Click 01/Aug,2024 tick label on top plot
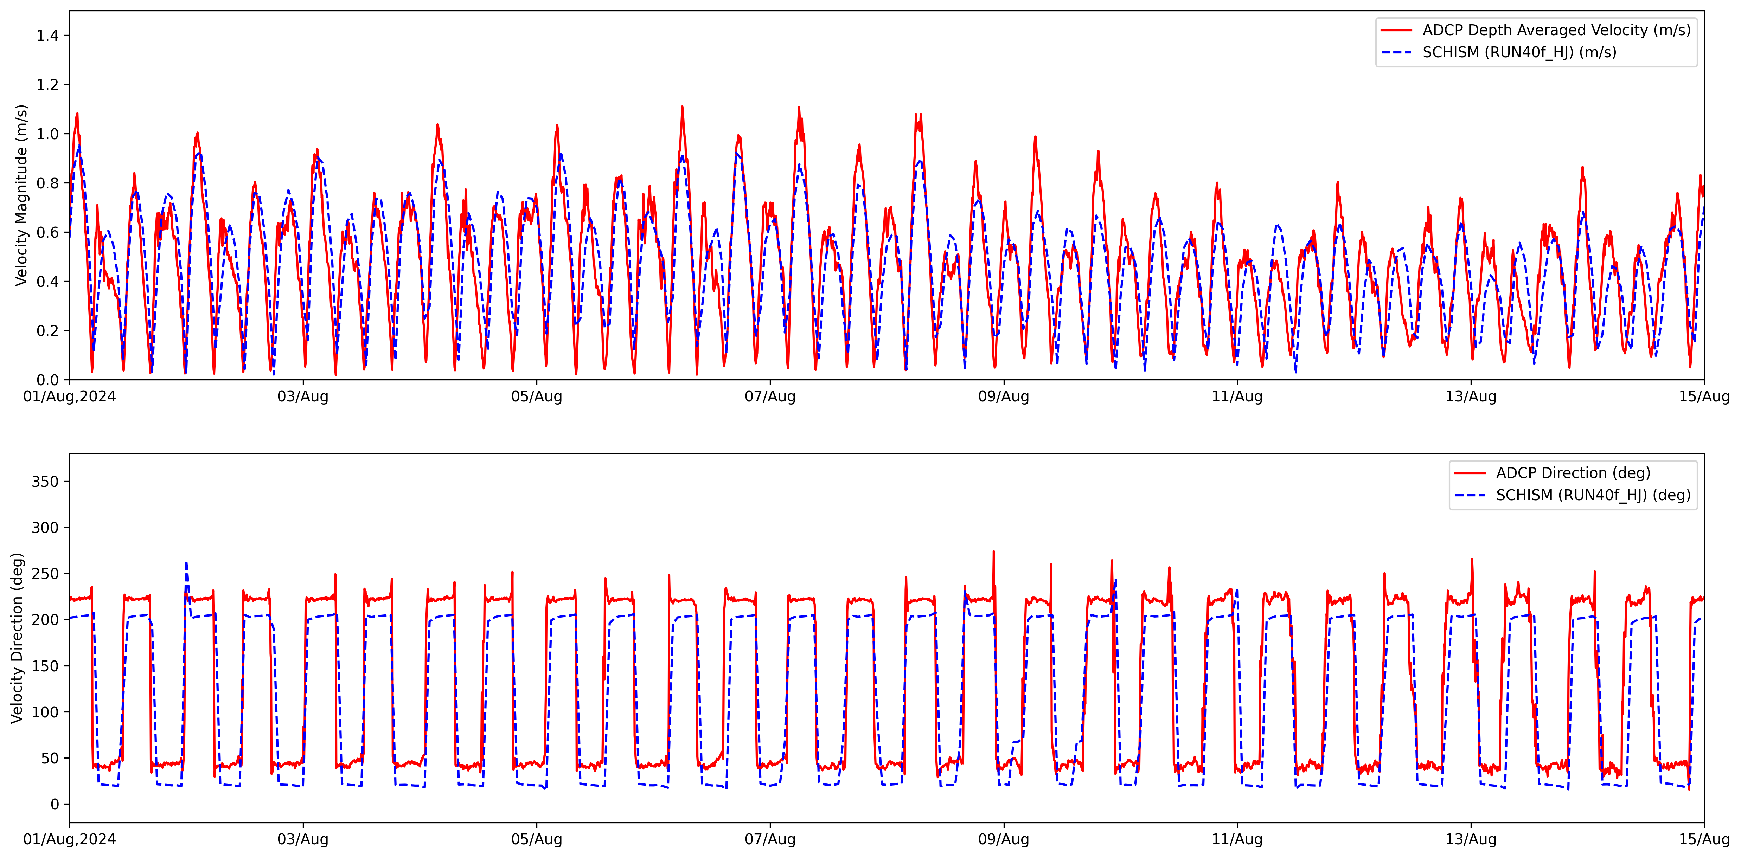Screen dimensions: 1741x858 click(70, 396)
